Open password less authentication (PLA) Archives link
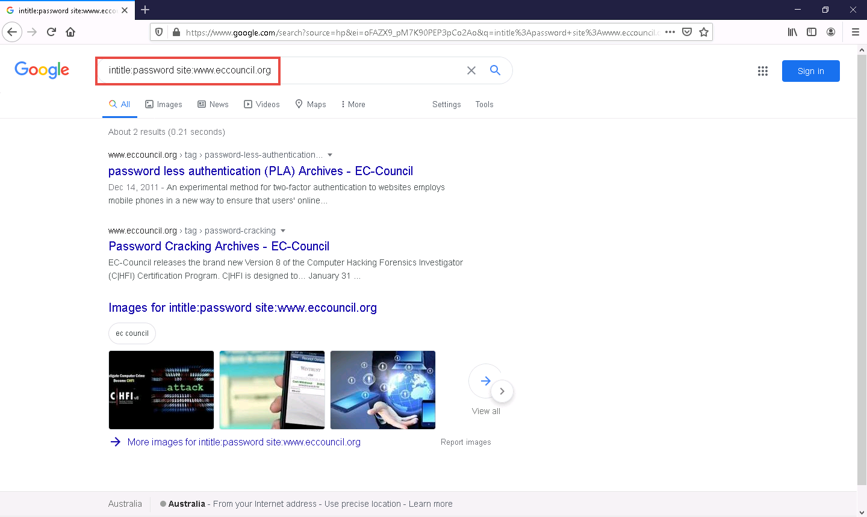Screen dimensions: 867x517 pos(261,171)
